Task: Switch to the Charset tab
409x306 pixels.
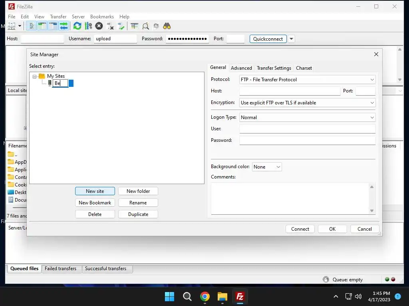Action: pyautogui.click(x=304, y=68)
